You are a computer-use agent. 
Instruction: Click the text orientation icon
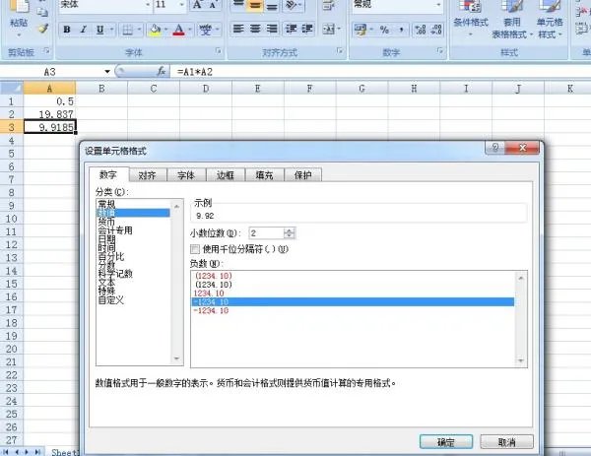coord(291,5)
